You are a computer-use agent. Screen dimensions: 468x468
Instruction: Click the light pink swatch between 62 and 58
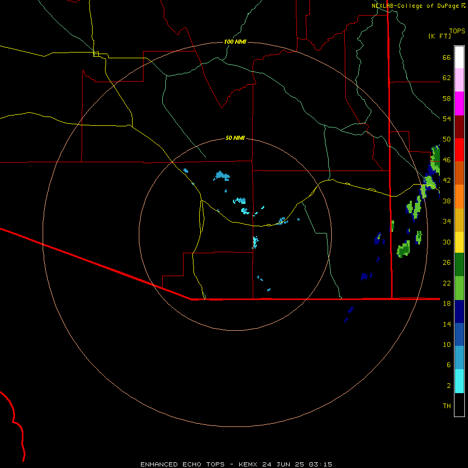click(x=459, y=80)
